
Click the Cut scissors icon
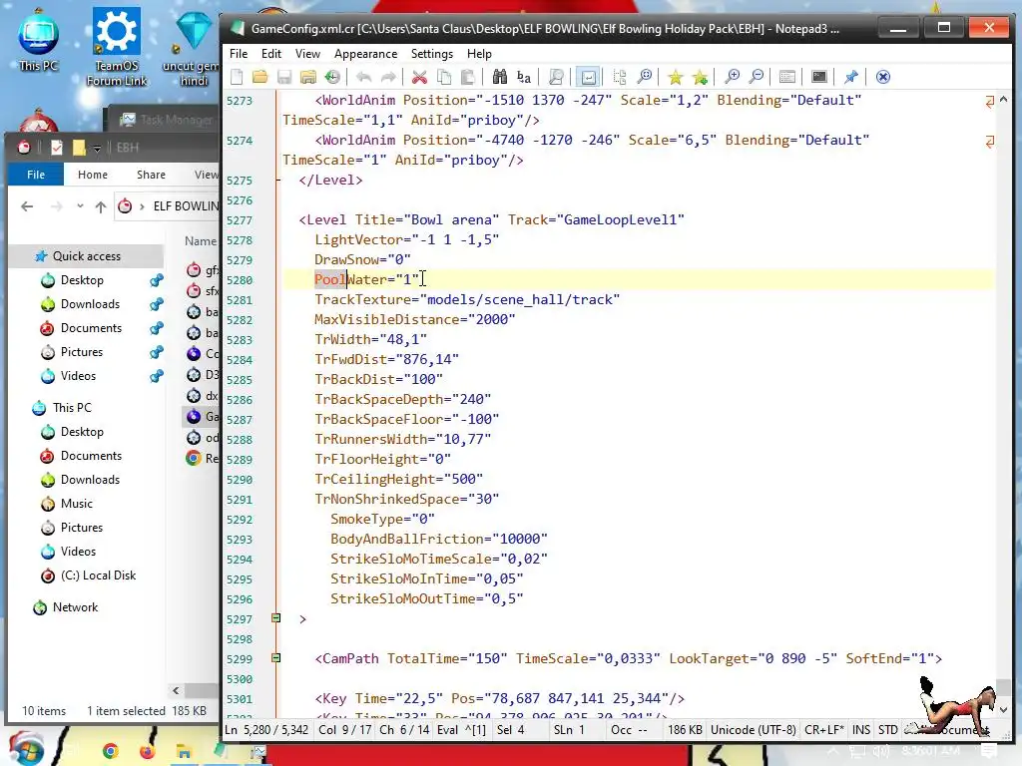tap(420, 77)
